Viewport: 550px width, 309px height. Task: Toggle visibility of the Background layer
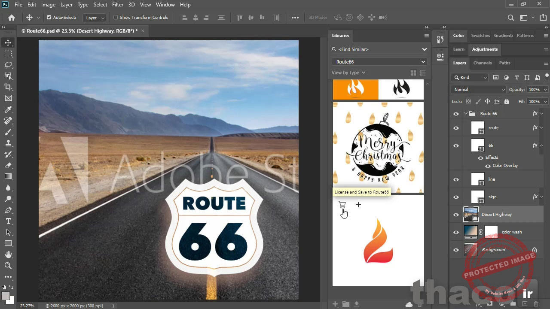pos(456,250)
